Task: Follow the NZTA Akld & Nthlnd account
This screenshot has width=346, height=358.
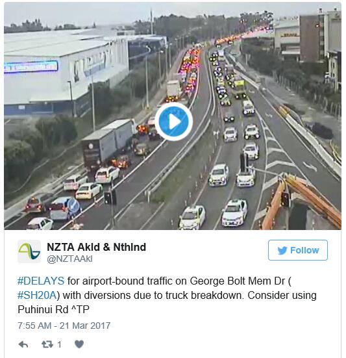Action: coord(298,250)
